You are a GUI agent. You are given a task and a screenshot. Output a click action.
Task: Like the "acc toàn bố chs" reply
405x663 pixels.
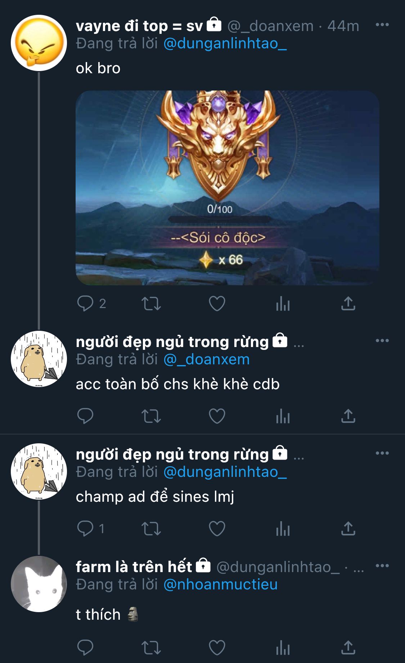click(217, 416)
